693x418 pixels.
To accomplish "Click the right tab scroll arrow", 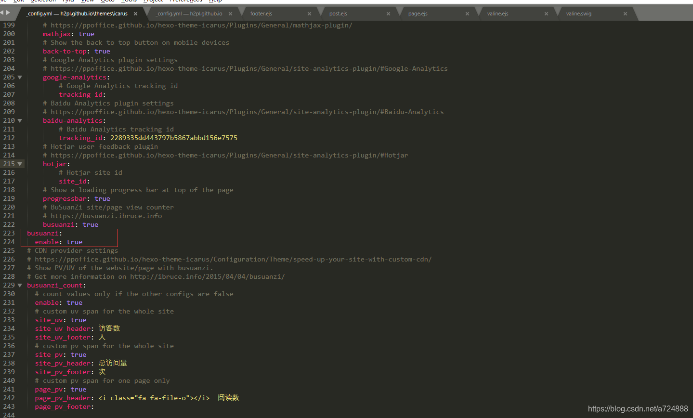I will 8,13.
